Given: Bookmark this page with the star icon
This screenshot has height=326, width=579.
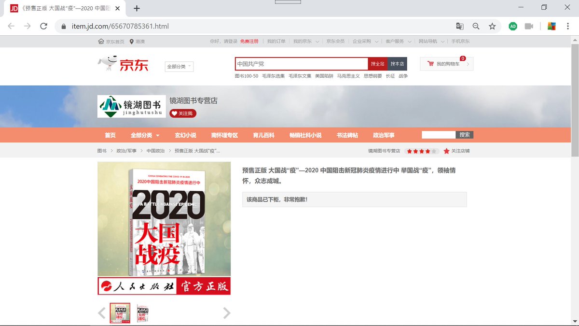Looking at the screenshot, I should [492, 26].
